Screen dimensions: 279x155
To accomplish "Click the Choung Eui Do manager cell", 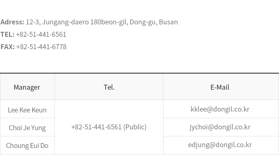I will click(x=27, y=145).
